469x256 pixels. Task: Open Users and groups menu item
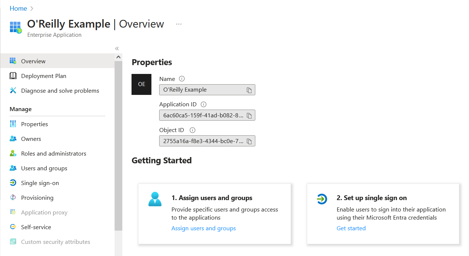pyautogui.click(x=57, y=168)
